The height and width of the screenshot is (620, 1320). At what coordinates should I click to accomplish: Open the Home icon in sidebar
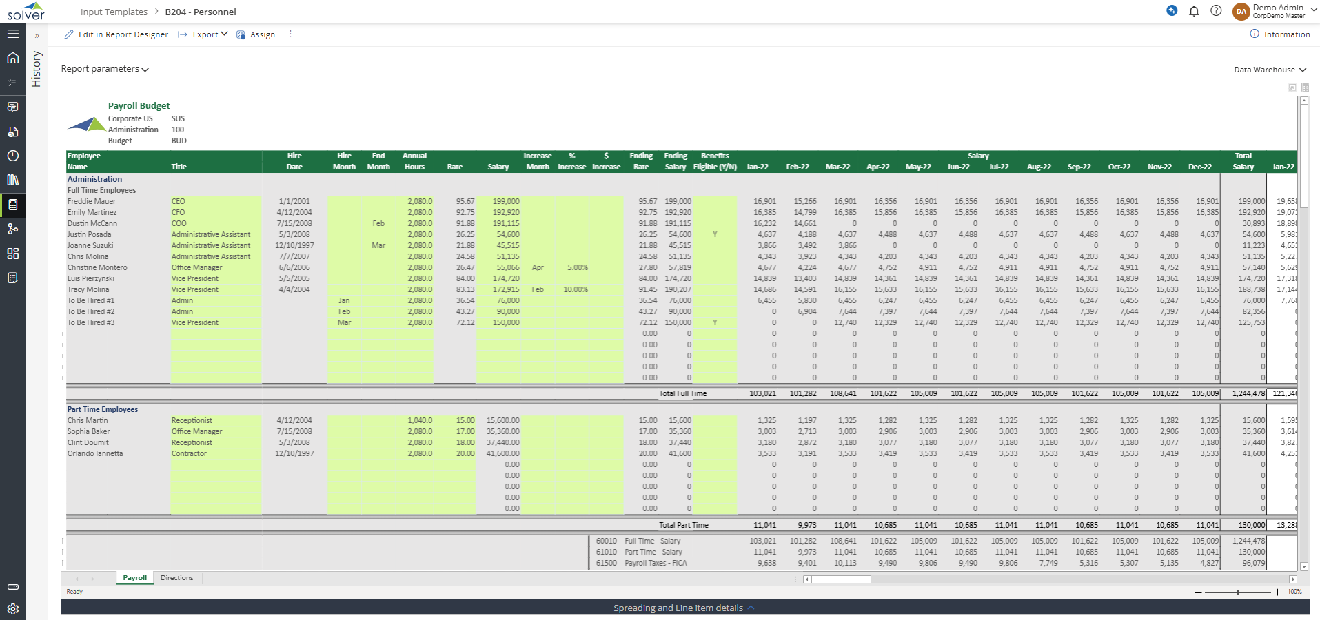point(12,58)
